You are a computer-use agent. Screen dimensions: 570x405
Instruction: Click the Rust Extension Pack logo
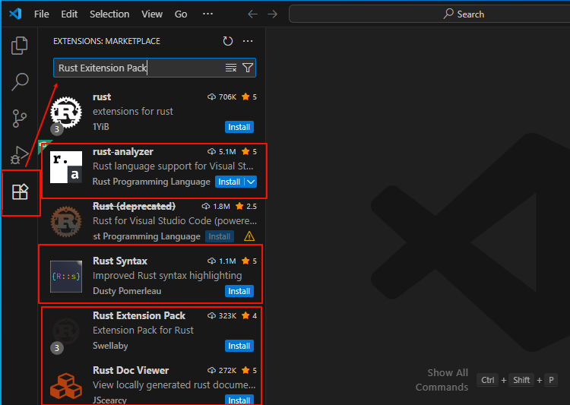pos(66,331)
